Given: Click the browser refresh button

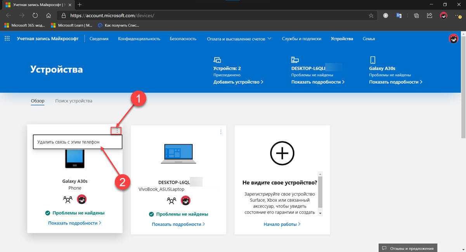Looking at the screenshot, I should tap(35, 15).
